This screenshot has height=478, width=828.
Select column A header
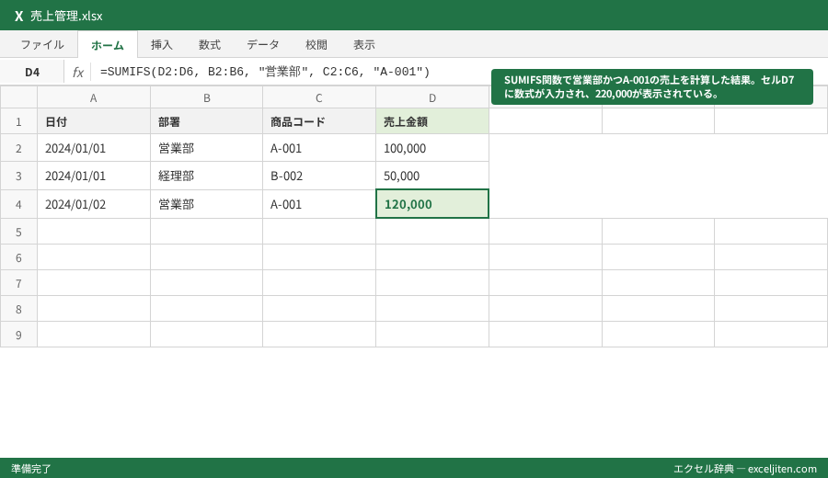(94, 97)
